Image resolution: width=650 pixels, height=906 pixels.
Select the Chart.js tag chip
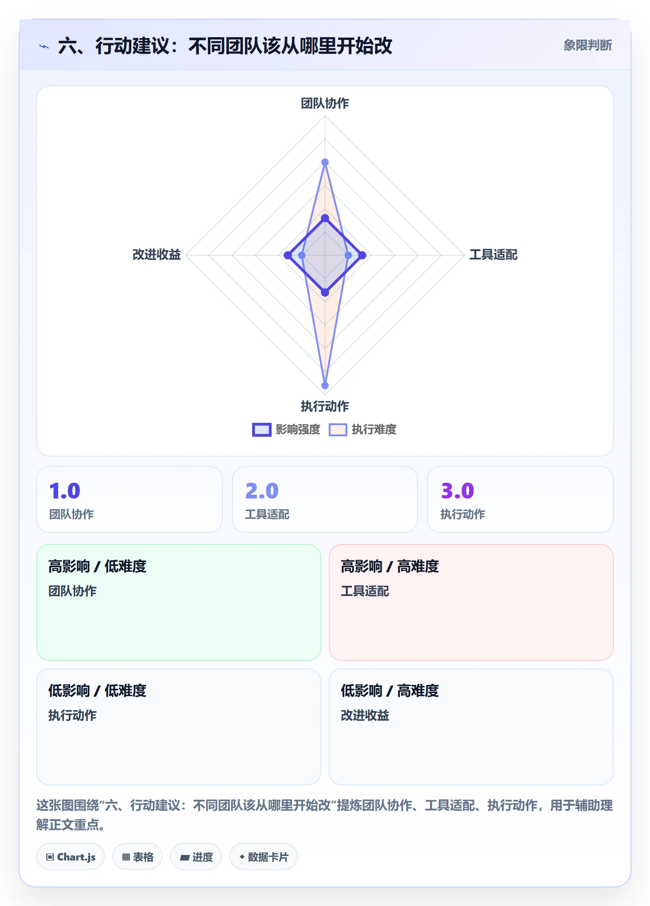click(71, 857)
